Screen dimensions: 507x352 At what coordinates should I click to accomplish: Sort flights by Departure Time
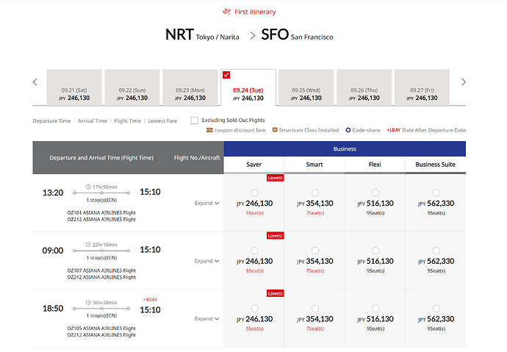pyautogui.click(x=51, y=121)
